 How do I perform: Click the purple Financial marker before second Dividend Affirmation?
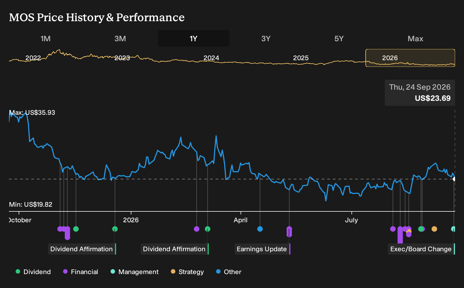[x=197, y=229]
